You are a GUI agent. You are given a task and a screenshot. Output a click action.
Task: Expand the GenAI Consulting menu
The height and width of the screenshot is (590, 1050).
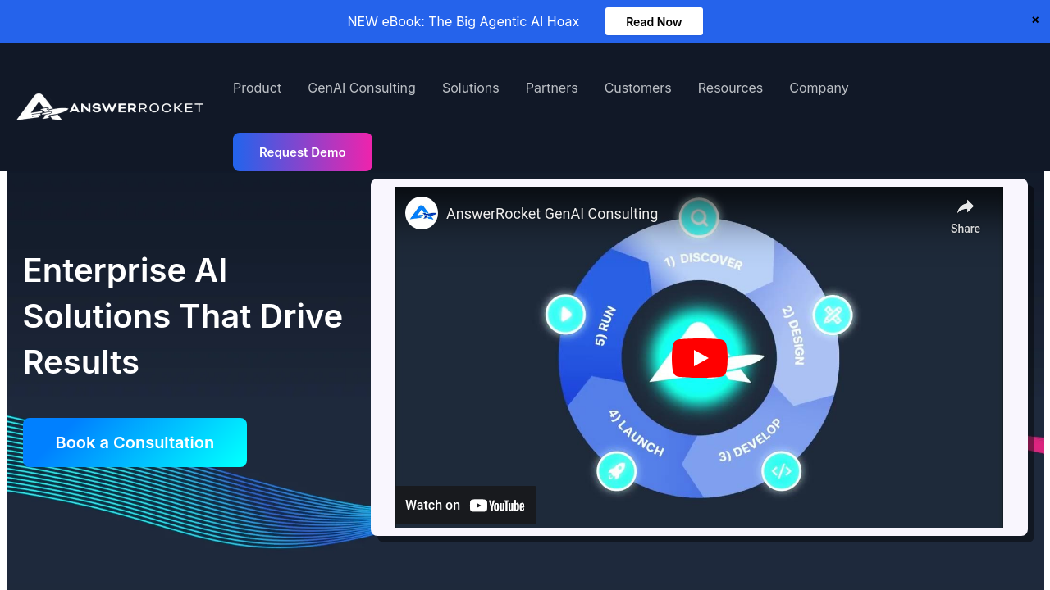[x=362, y=88]
